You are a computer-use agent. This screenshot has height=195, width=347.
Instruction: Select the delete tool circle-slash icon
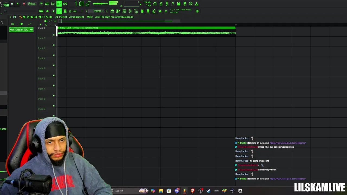[28, 17]
